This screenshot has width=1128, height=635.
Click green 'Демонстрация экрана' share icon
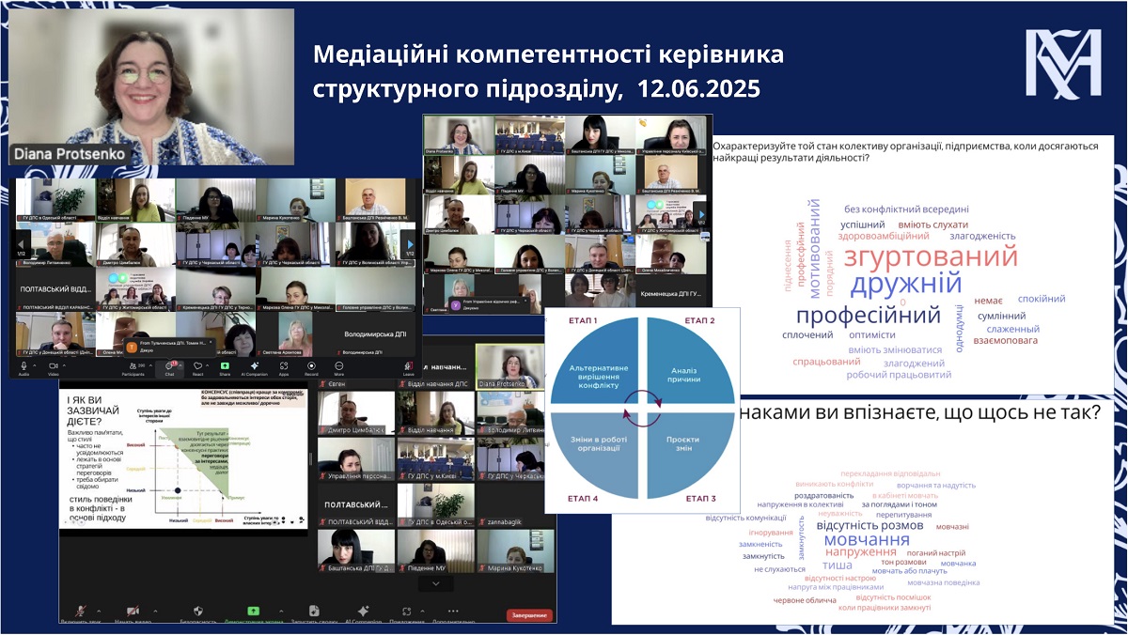(254, 611)
